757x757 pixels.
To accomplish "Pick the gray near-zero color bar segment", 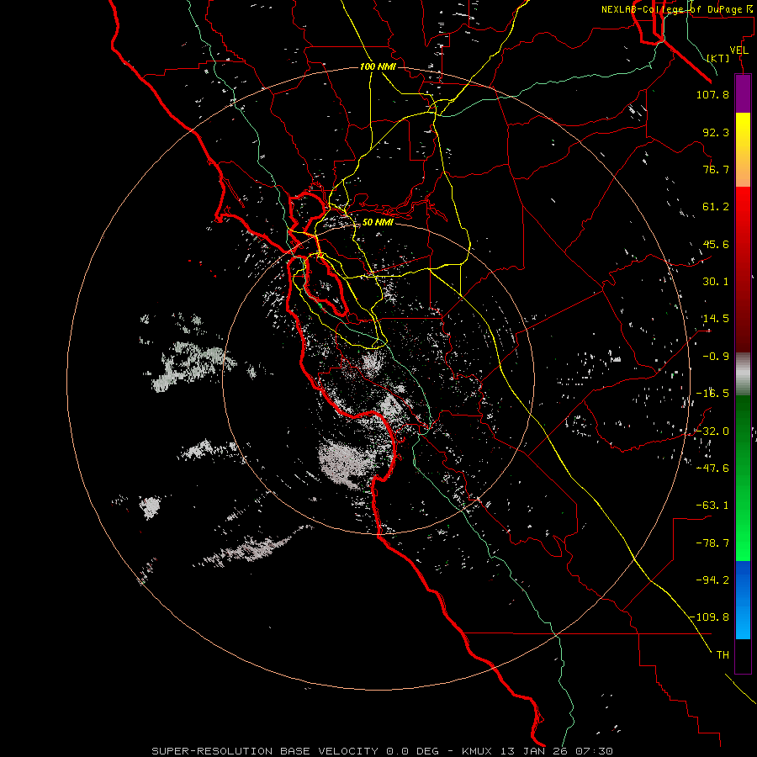I will [743, 374].
